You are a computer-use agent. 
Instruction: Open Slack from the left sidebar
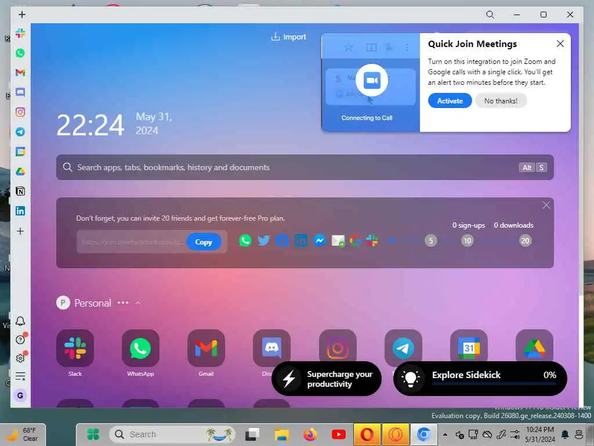20,33
